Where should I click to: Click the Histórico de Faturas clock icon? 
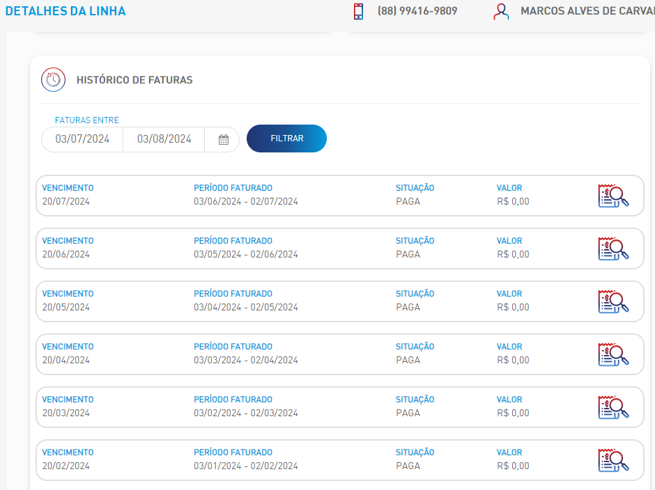pyautogui.click(x=54, y=80)
